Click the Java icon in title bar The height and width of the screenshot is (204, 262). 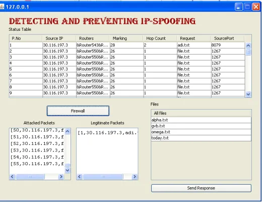coord(2,7)
